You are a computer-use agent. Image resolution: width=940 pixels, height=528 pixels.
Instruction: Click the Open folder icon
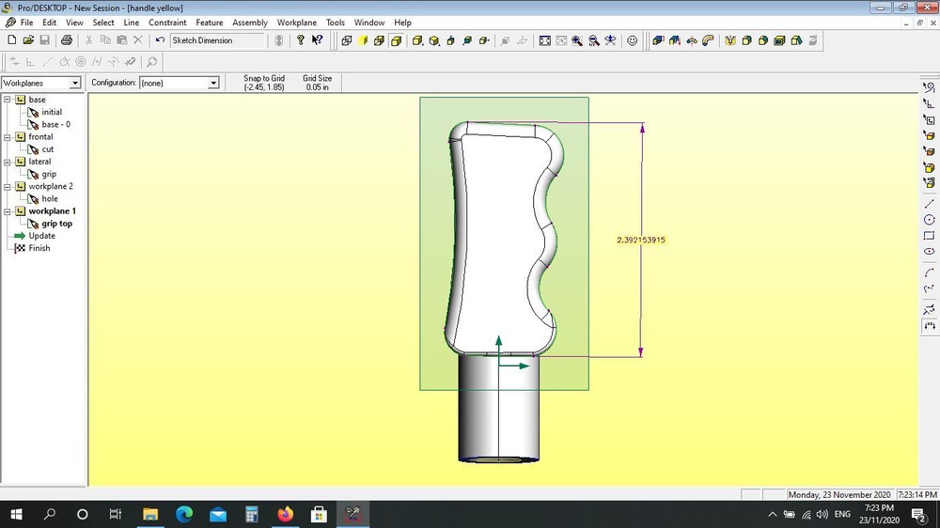[28, 40]
